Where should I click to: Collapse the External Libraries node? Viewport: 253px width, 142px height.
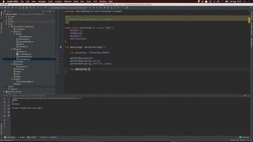(4, 92)
